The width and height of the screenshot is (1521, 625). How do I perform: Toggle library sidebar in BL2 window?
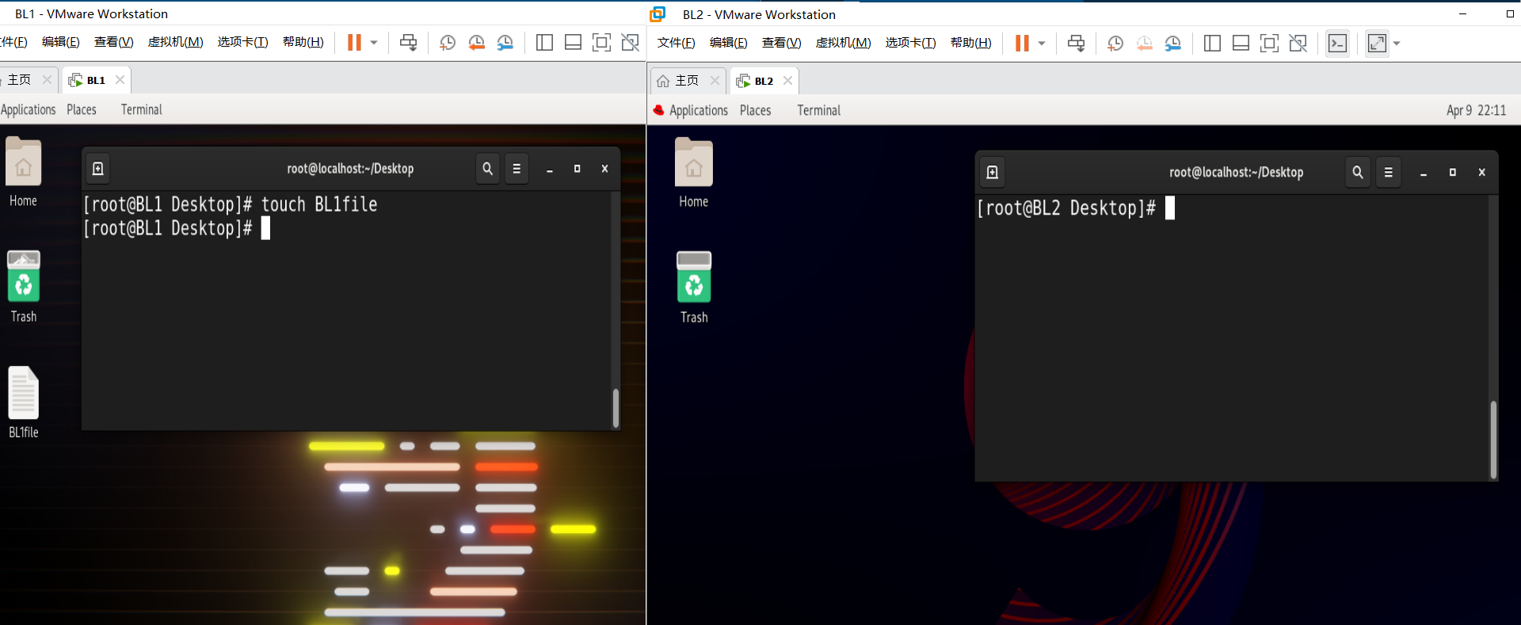click(x=1212, y=44)
